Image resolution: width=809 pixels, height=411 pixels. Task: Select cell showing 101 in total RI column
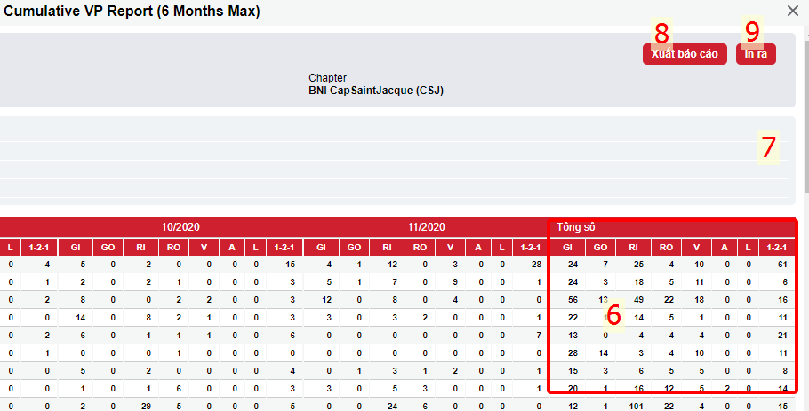tap(636, 406)
